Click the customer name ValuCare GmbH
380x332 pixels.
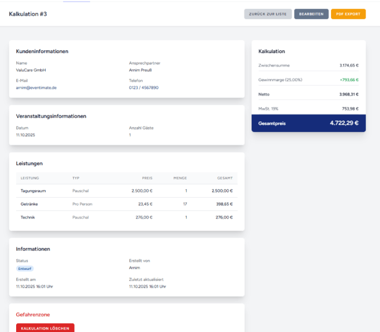(x=31, y=70)
